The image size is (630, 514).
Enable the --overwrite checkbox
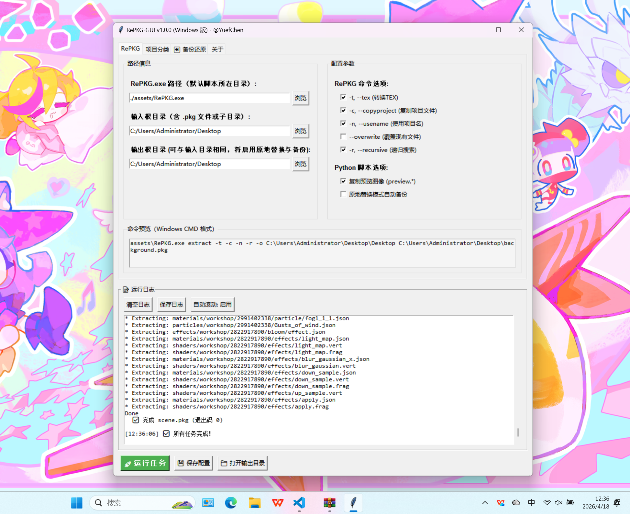[343, 137]
